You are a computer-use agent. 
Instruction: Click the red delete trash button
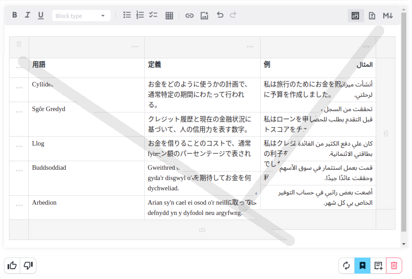click(x=394, y=266)
